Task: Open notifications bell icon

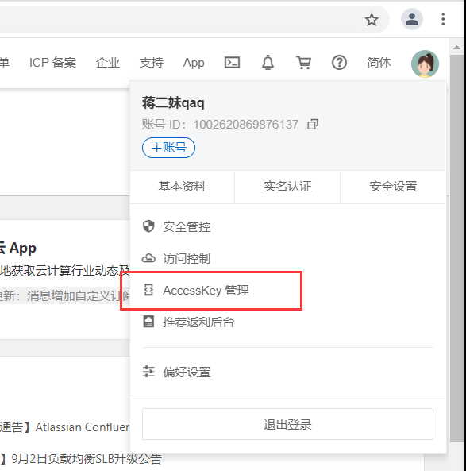Action: (x=268, y=63)
